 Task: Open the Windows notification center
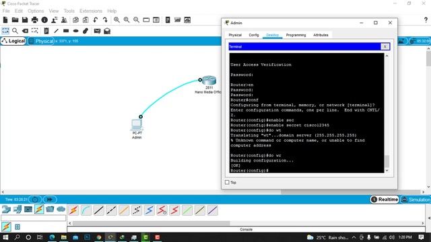421,237
